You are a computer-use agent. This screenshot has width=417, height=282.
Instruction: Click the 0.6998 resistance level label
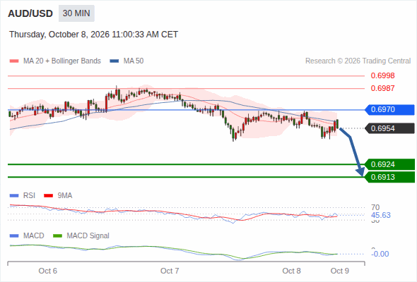click(x=382, y=75)
